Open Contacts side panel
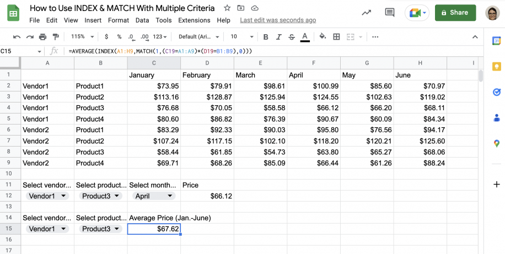The image size is (505, 254). (496, 118)
